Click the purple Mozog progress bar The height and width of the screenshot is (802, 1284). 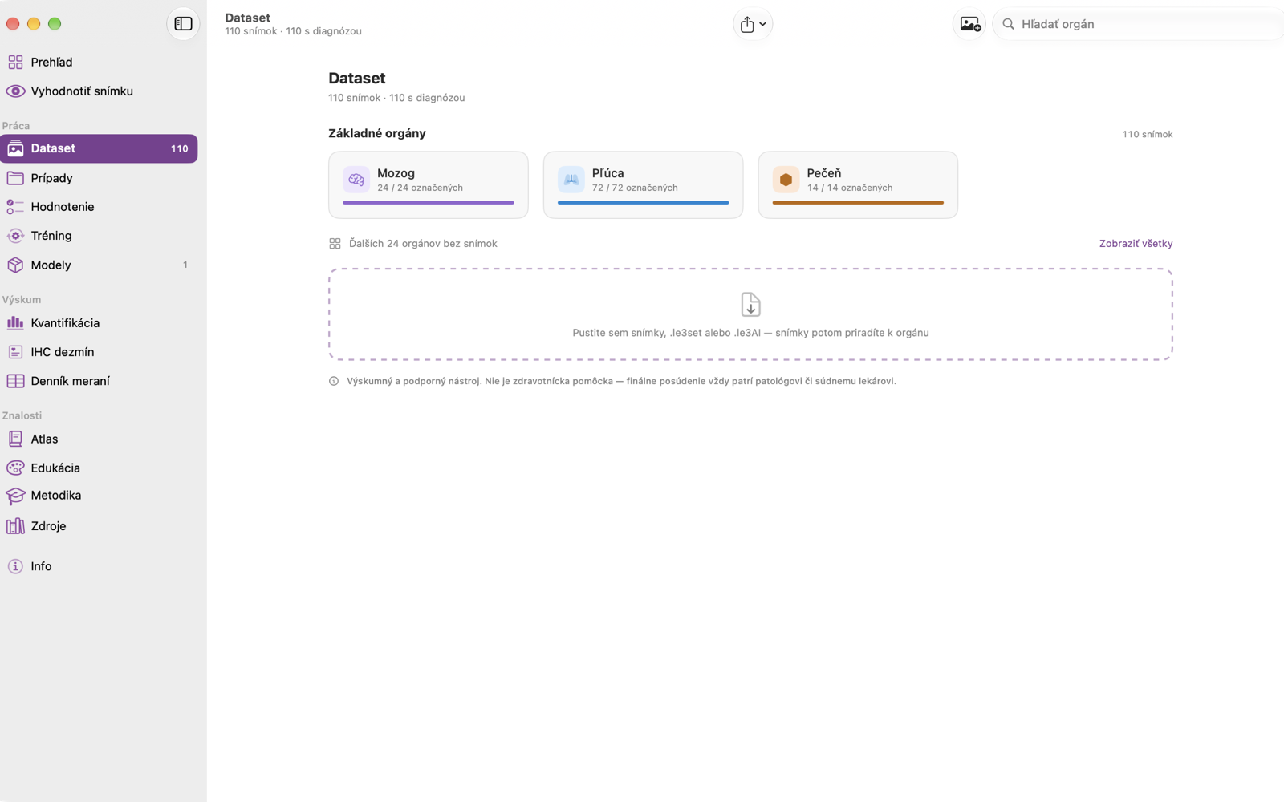pyautogui.click(x=429, y=203)
